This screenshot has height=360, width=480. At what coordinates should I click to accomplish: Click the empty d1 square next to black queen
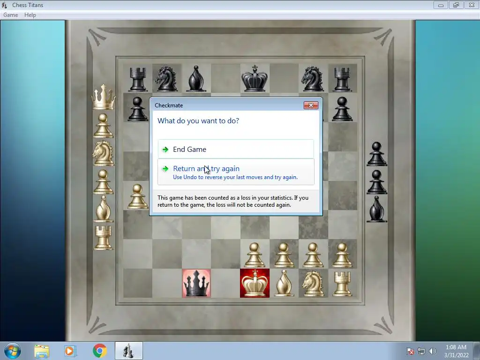(x=225, y=284)
